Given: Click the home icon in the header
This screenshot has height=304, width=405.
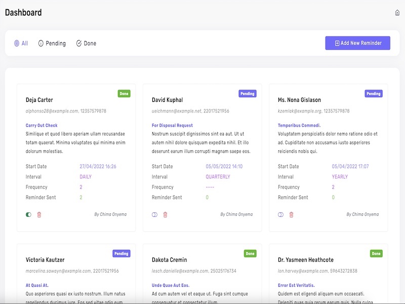Looking at the screenshot, I should click(x=397, y=13).
